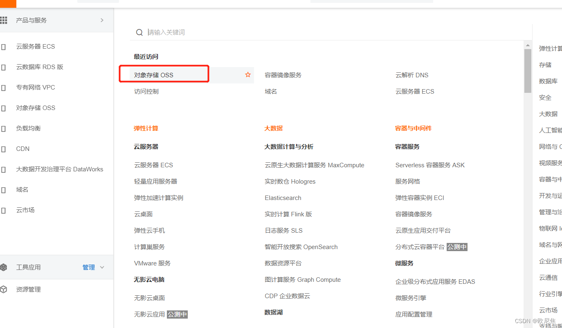Viewport: 562px width, 328px height.
Task: Open CDP 企业数据云
Action: (x=288, y=296)
